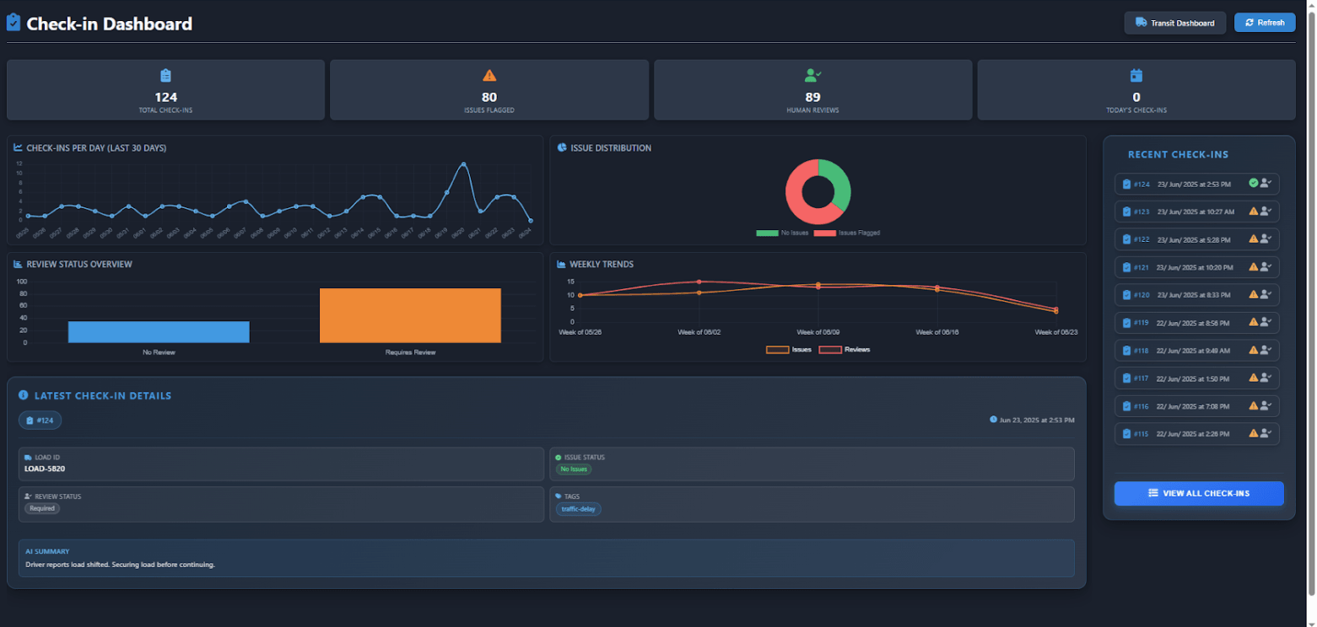
Task: Select check-in #117 timestamp text
Action: pos(1192,378)
